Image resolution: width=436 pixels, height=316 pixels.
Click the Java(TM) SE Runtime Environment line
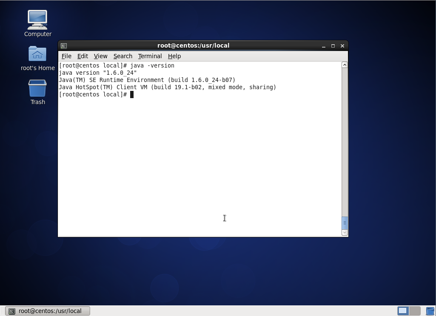point(147,80)
